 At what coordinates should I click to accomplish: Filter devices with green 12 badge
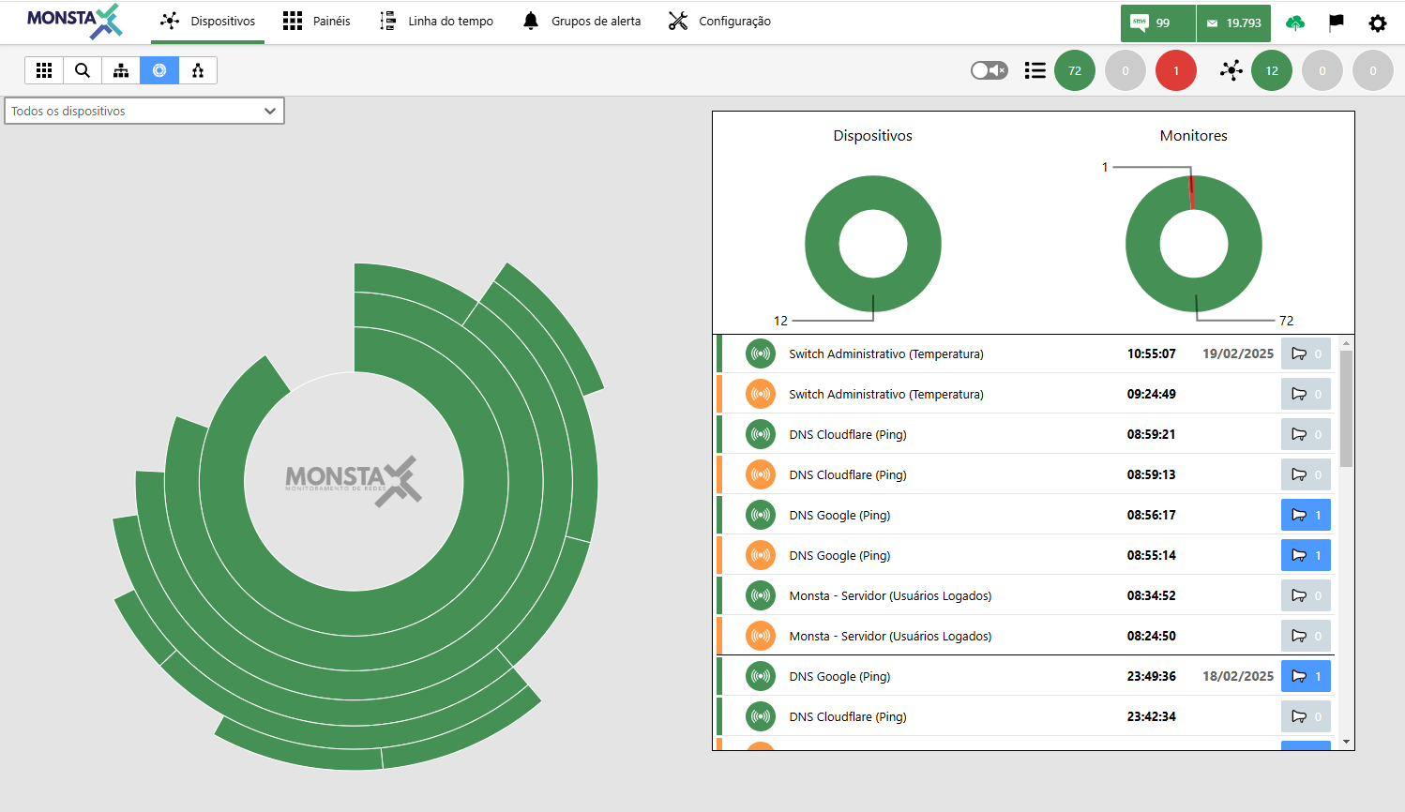click(1272, 70)
